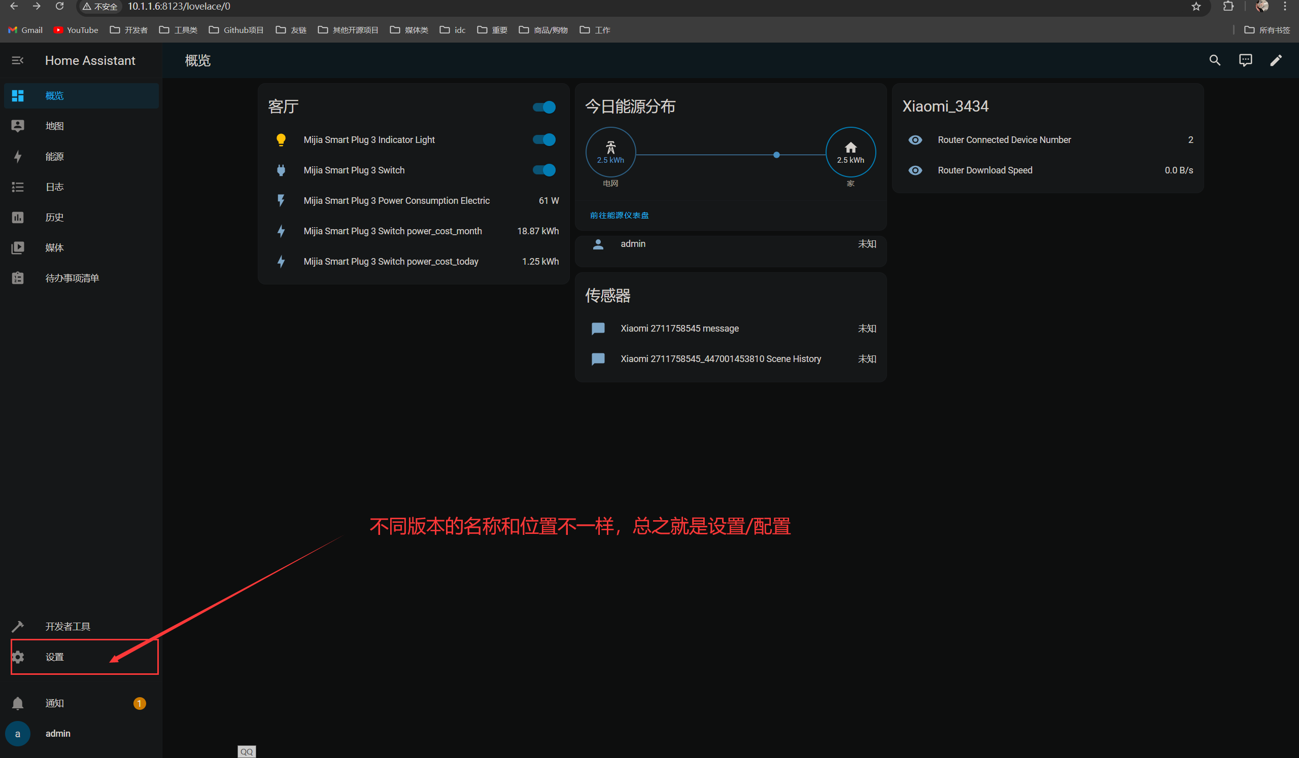Open the Assist chat icon
This screenshot has width=1299, height=758.
(1245, 61)
